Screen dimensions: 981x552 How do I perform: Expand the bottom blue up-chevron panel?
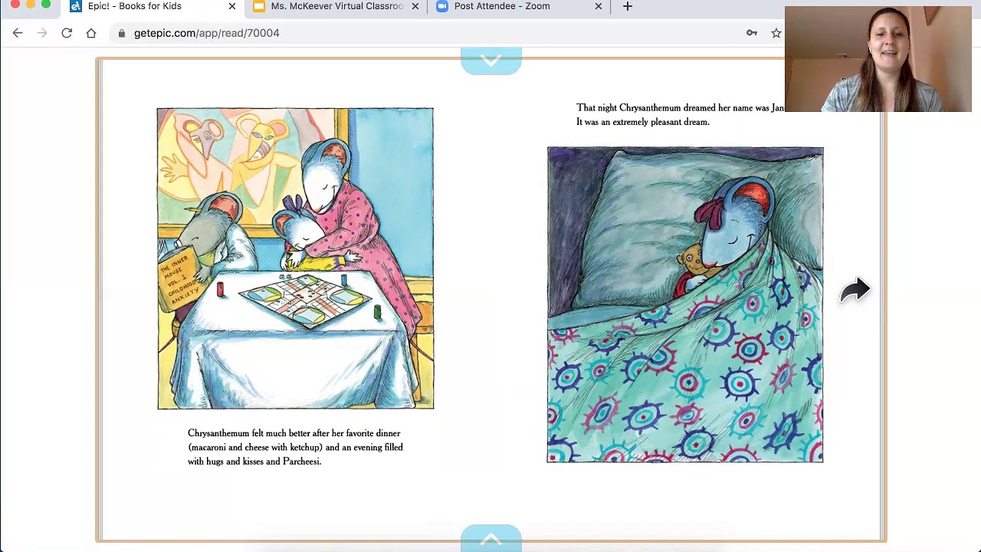coord(491,539)
